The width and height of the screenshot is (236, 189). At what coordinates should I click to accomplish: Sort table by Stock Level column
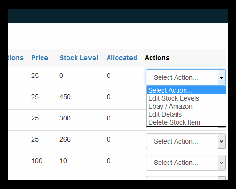(x=79, y=58)
